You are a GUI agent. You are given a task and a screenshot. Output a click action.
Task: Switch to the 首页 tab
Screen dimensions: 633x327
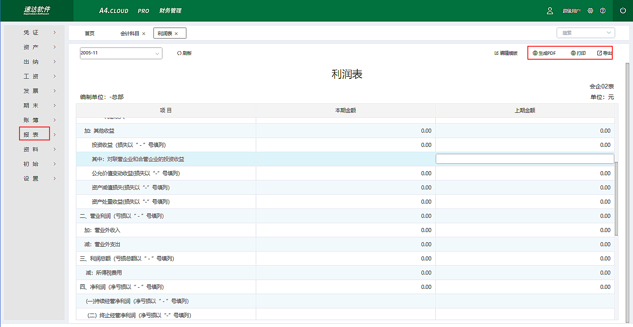90,33
